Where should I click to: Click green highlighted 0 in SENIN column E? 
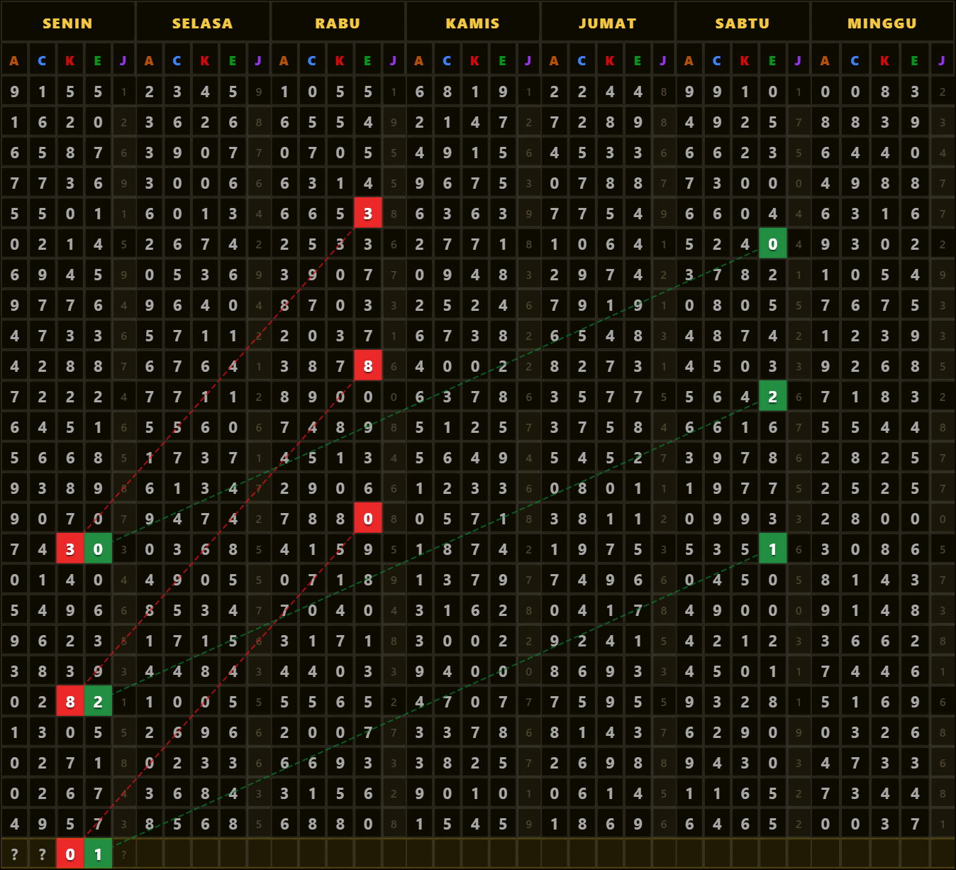coord(98,549)
